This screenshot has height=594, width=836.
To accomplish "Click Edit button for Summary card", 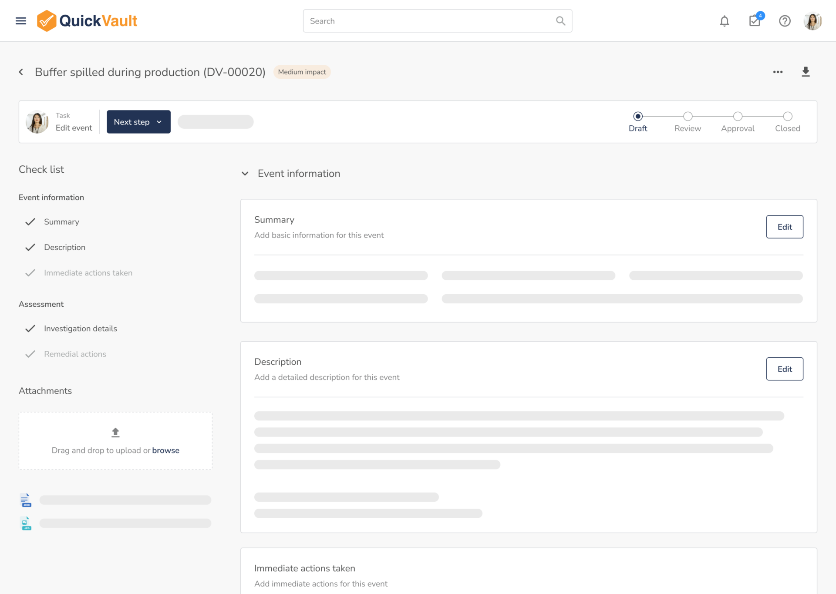I will coord(784,227).
